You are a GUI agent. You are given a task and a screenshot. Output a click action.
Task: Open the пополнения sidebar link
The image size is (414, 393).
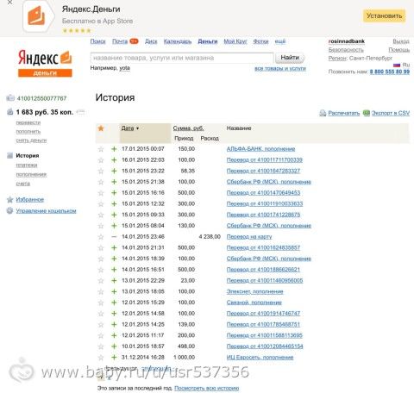[x=31, y=174]
